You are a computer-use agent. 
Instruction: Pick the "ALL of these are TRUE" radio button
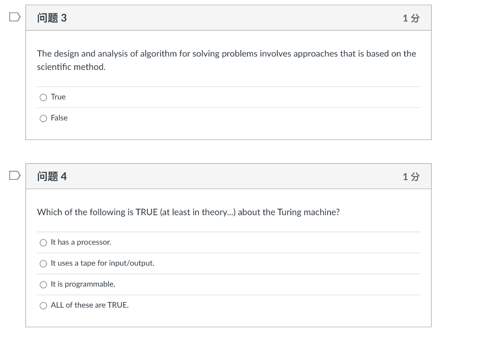click(43, 306)
